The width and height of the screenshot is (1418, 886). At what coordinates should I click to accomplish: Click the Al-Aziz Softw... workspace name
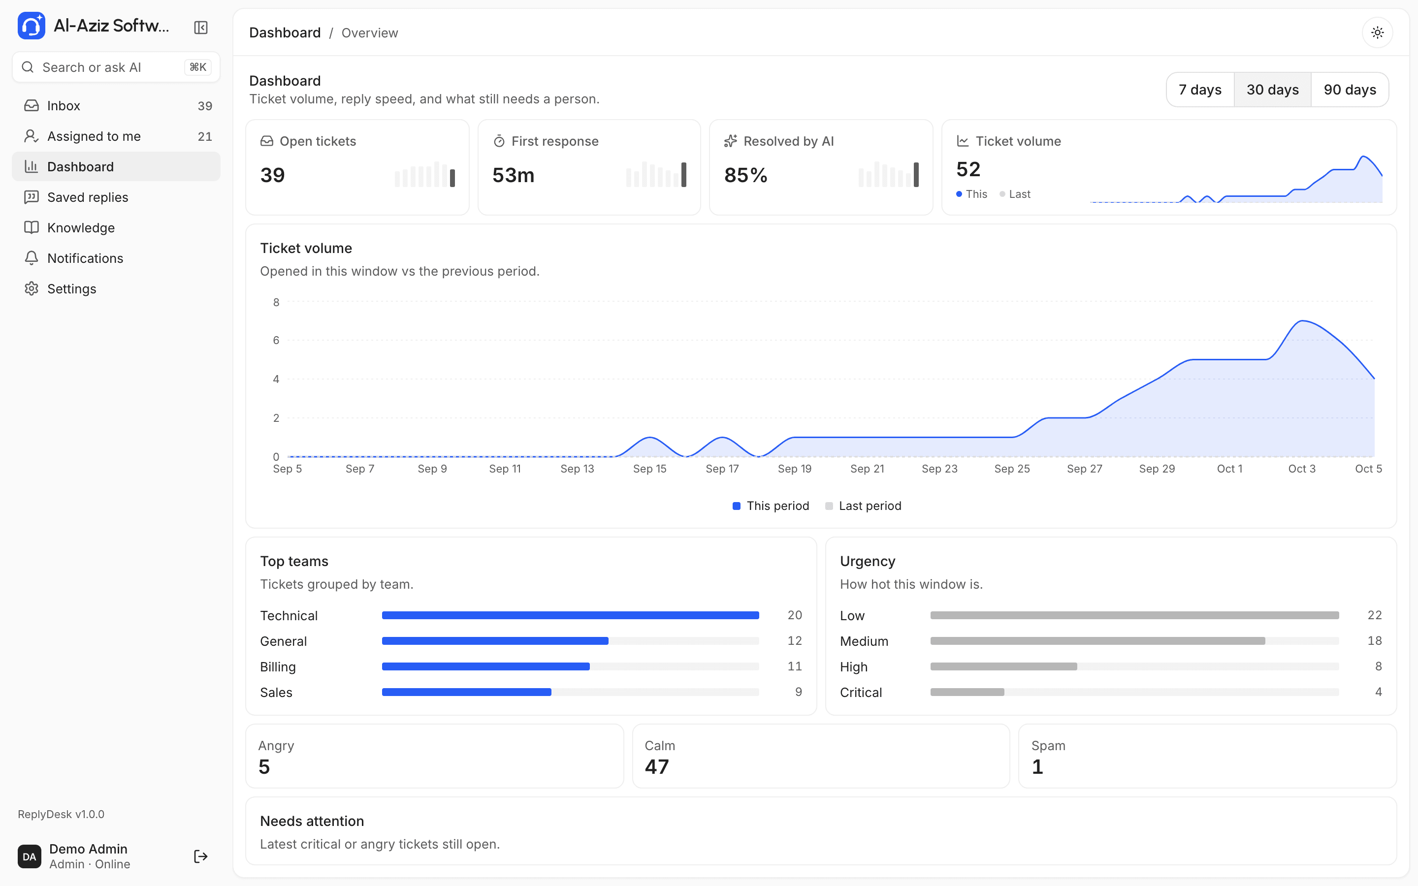(x=111, y=26)
